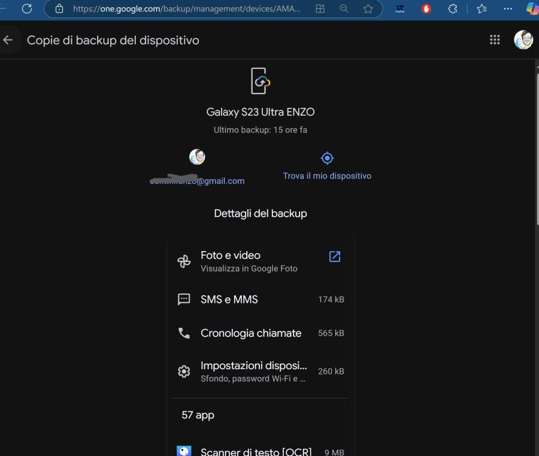Open the browser extensions puzzle icon

(453, 9)
